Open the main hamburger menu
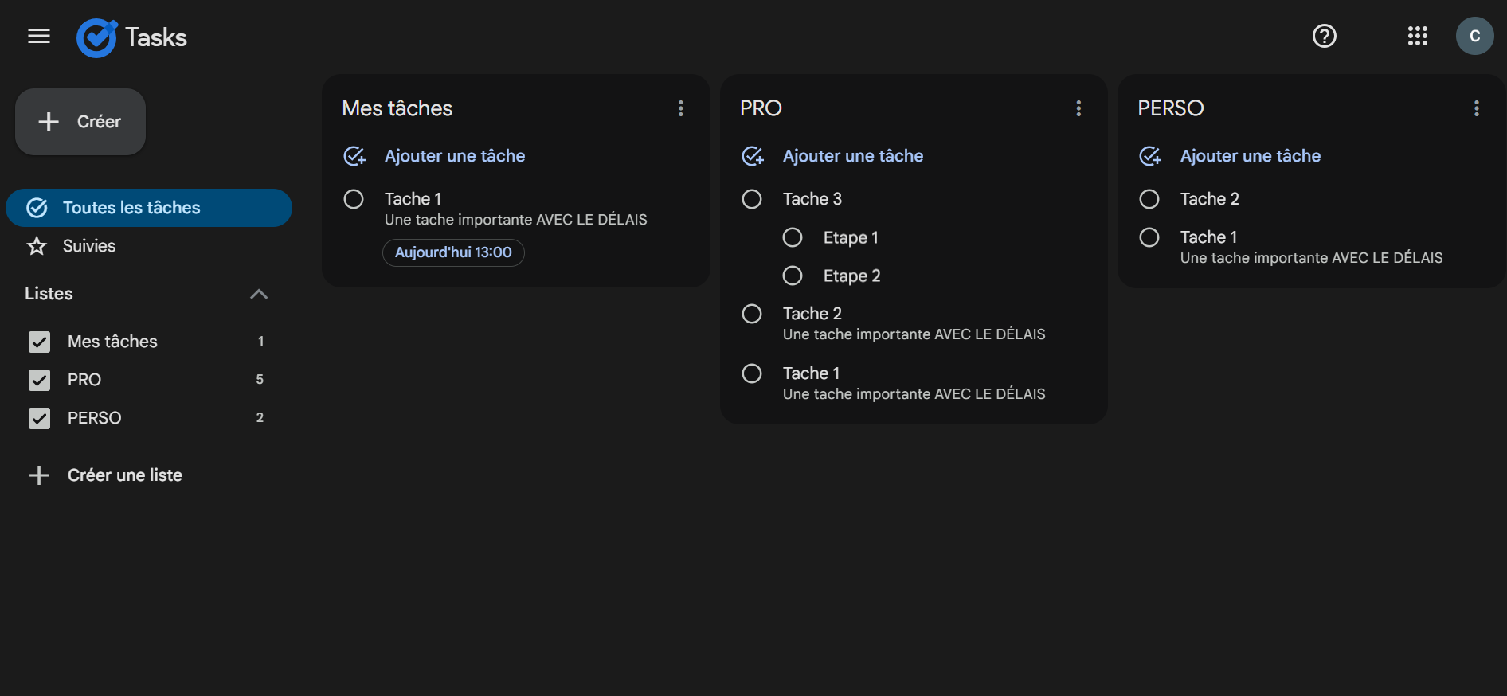The image size is (1507, 696). (38, 36)
